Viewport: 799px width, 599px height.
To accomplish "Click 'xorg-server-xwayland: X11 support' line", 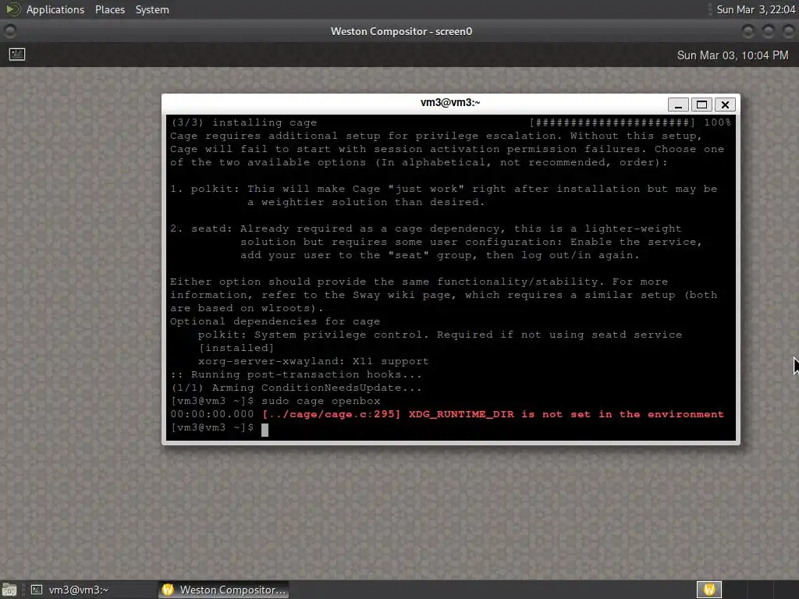I will point(314,361).
